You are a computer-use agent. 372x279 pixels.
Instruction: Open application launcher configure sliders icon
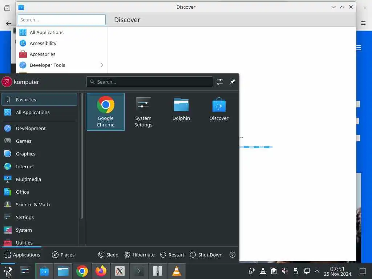click(x=220, y=82)
